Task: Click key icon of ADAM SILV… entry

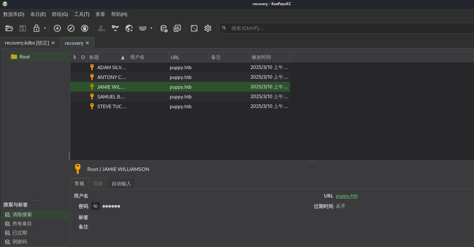Action: [92, 67]
